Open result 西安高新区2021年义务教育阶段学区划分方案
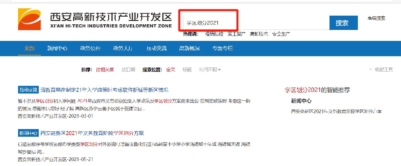Screen dimensions: 401x166 click(x=92, y=133)
